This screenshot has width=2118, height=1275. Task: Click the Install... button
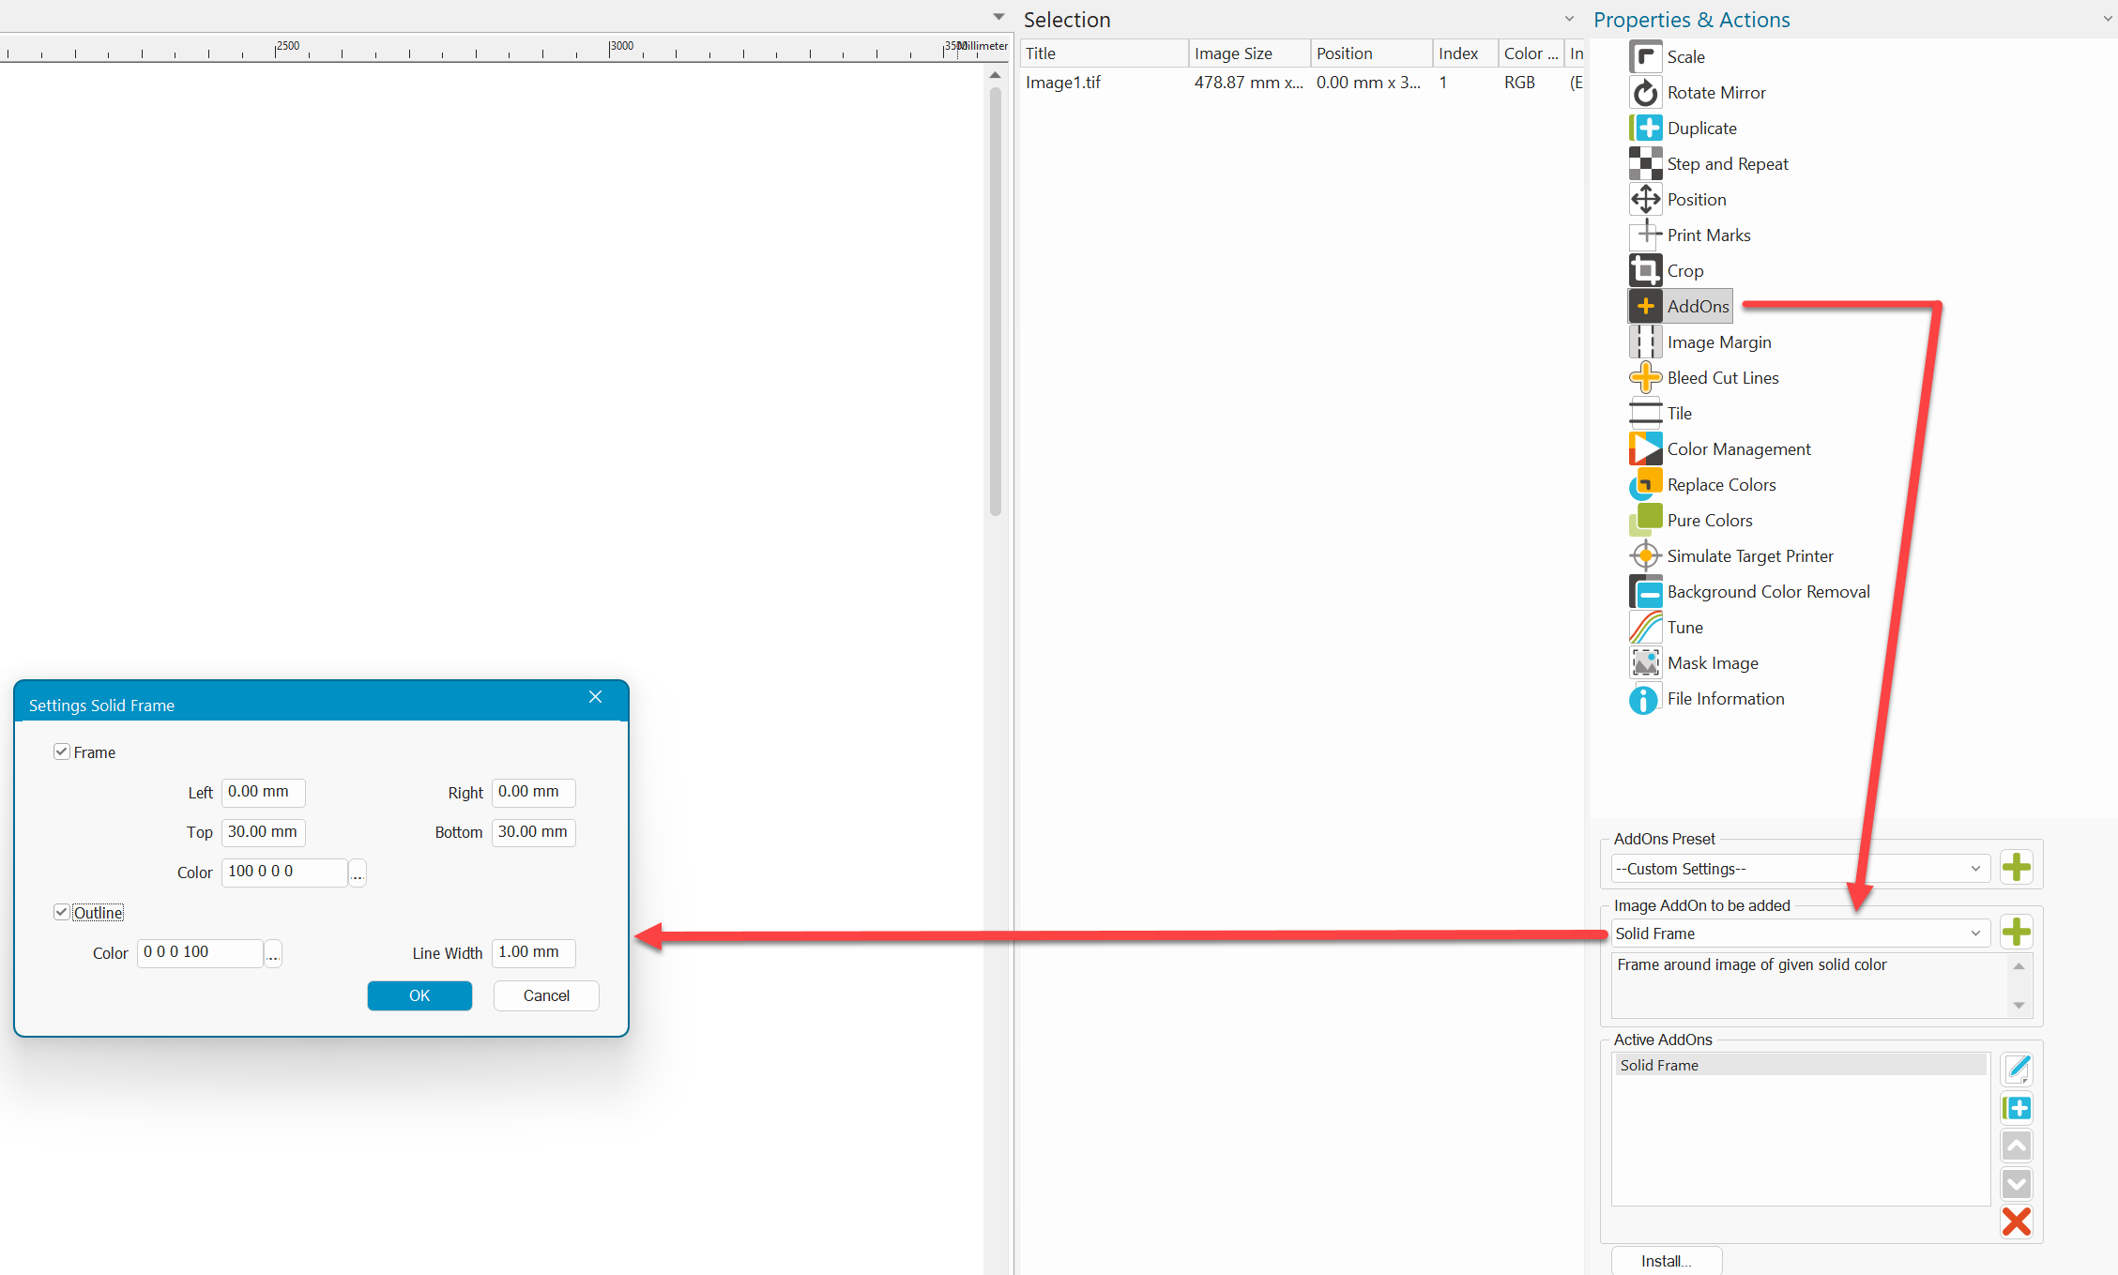point(1666,1261)
